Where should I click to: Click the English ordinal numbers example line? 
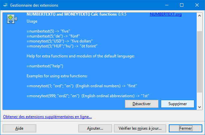coord(82,86)
